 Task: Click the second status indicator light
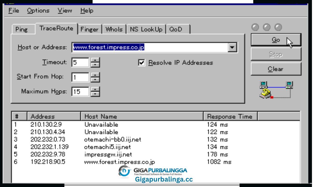point(267,27)
